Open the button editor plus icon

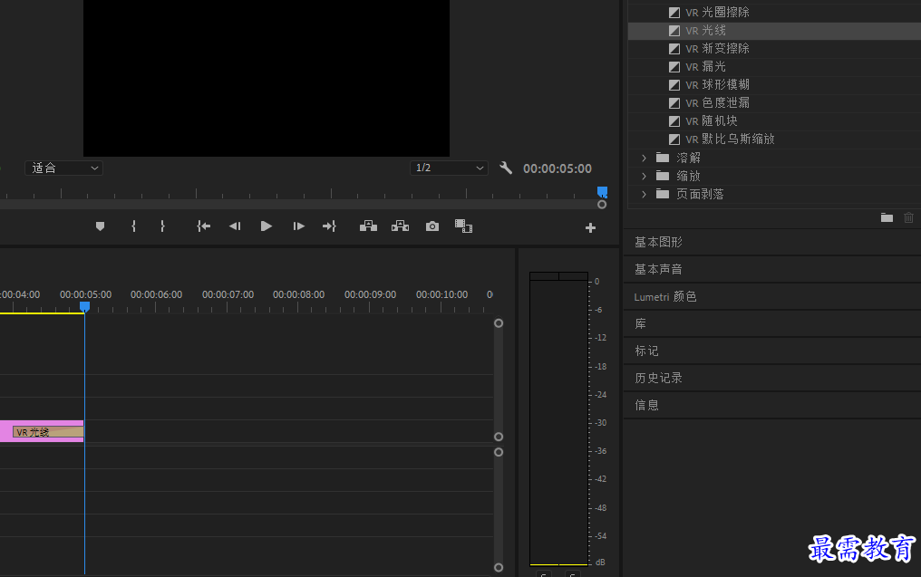pos(590,227)
